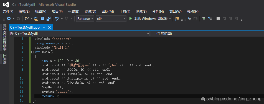The height and width of the screenshot is (104, 264).
Task: Open the 窗口(W) menu
Action: pyautogui.click(x=176, y=12)
